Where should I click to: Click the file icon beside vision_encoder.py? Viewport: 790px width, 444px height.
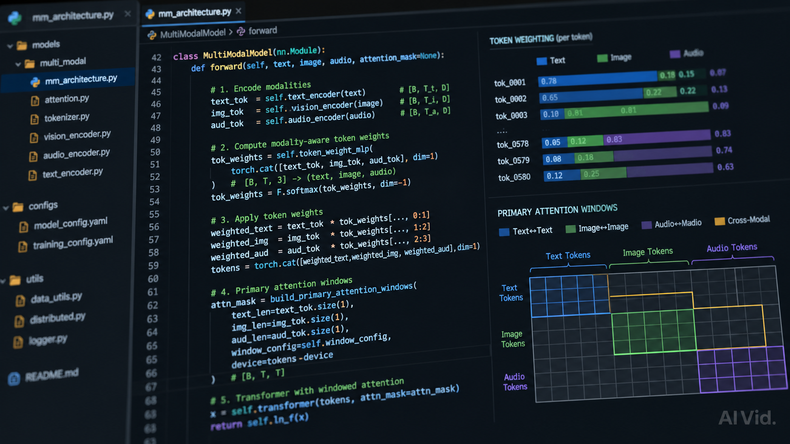pos(34,137)
